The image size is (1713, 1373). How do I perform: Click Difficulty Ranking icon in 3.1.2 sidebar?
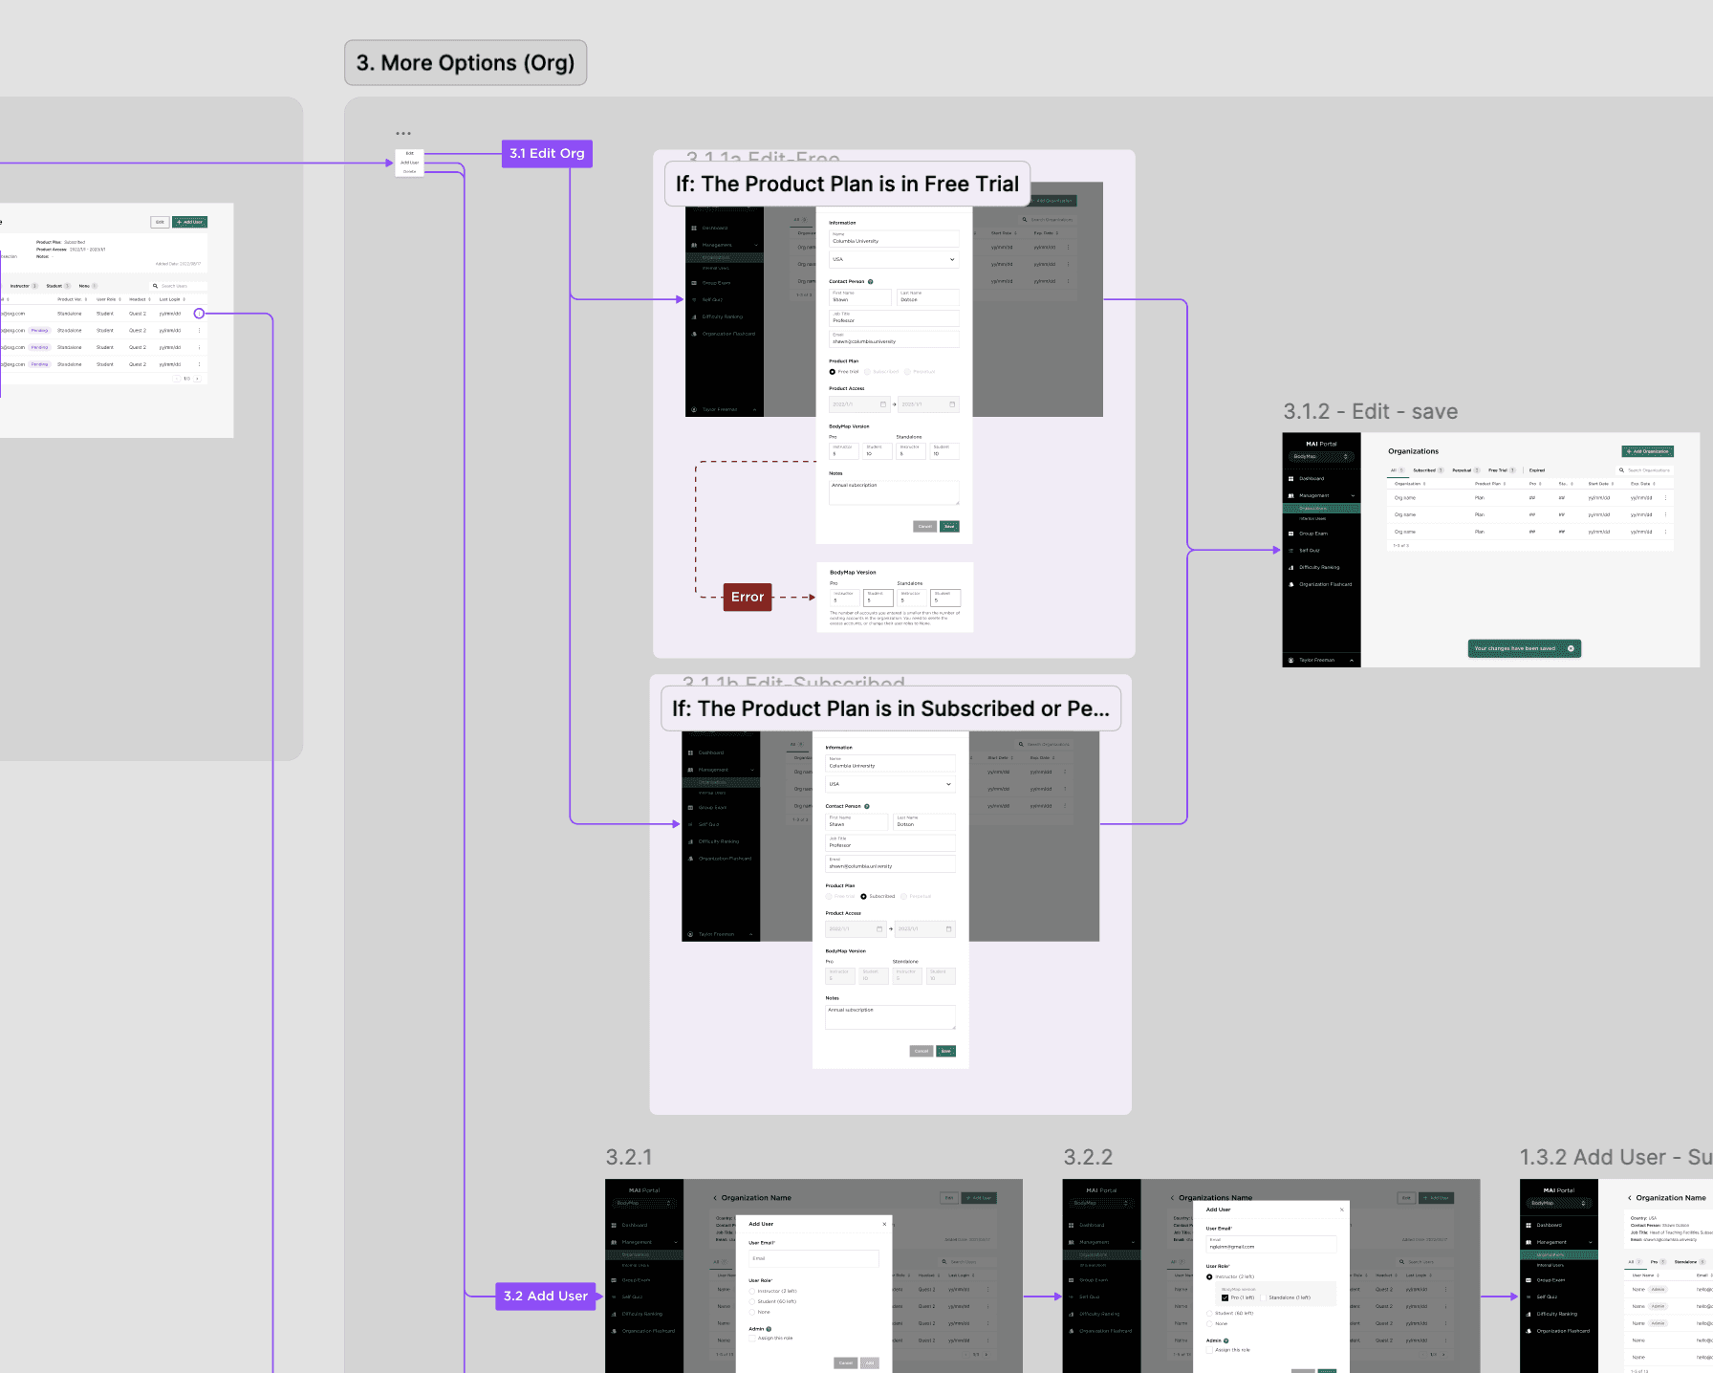click(1290, 567)
